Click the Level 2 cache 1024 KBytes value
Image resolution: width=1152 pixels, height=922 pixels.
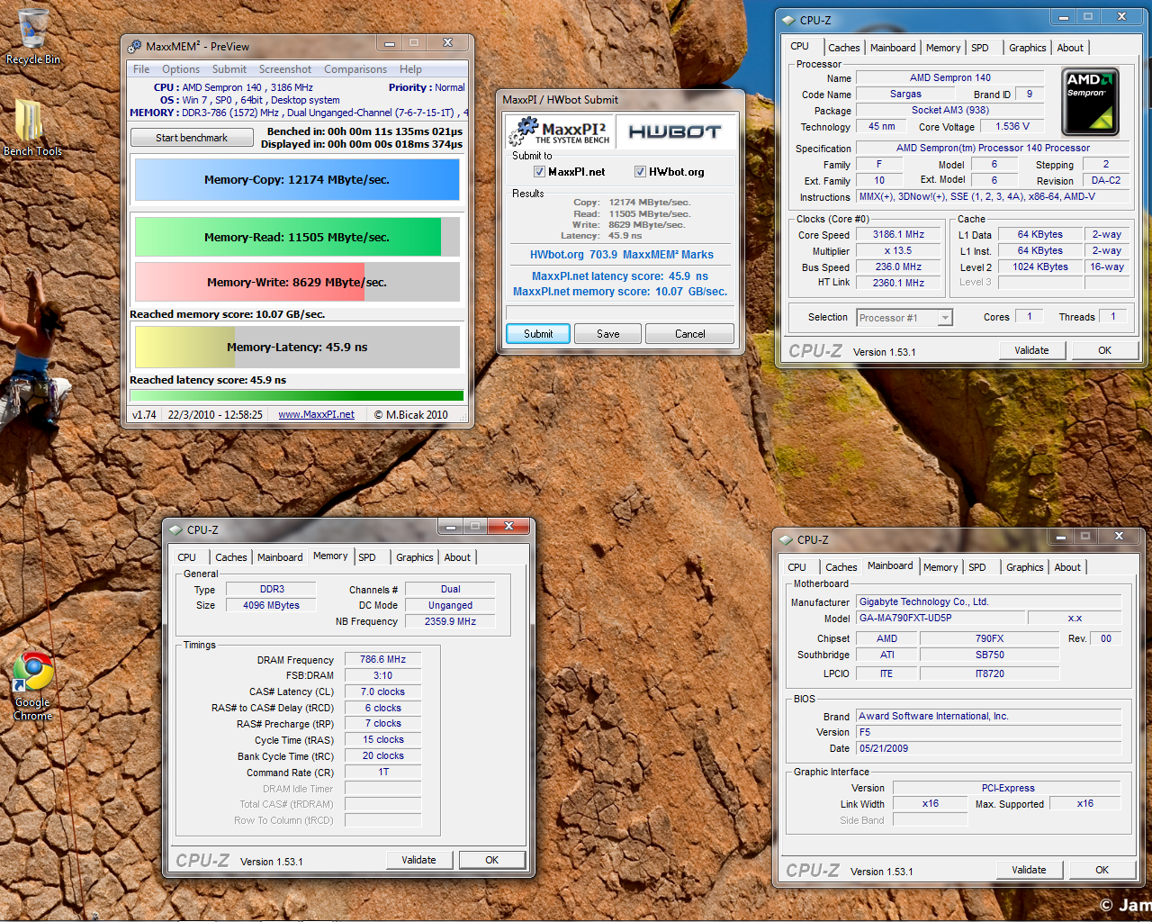1040,267
